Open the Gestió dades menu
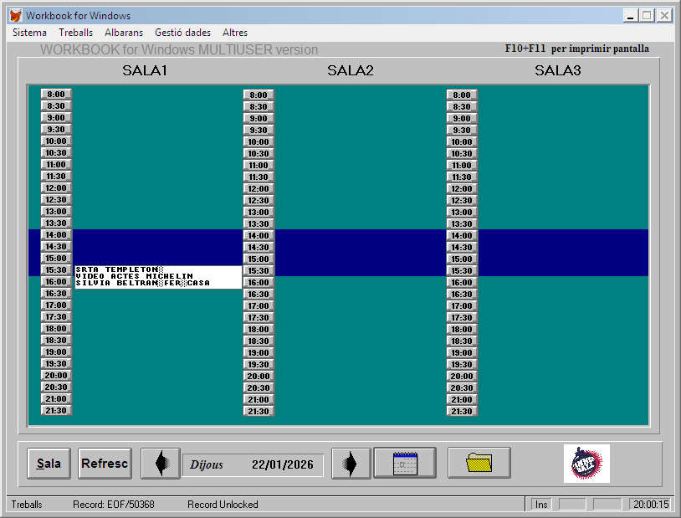 [x=182, y=33]
